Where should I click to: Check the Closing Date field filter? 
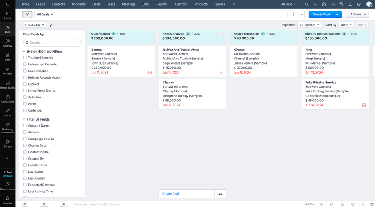(x=25, y=145)
